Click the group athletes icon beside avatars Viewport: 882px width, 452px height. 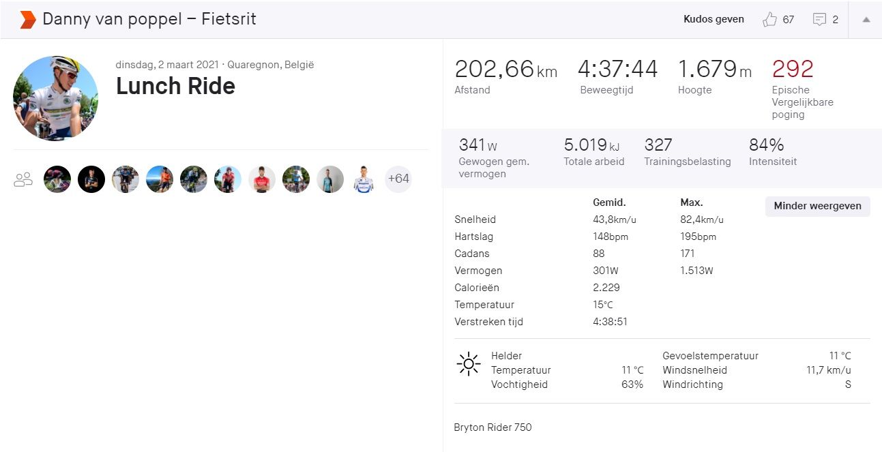23,179
